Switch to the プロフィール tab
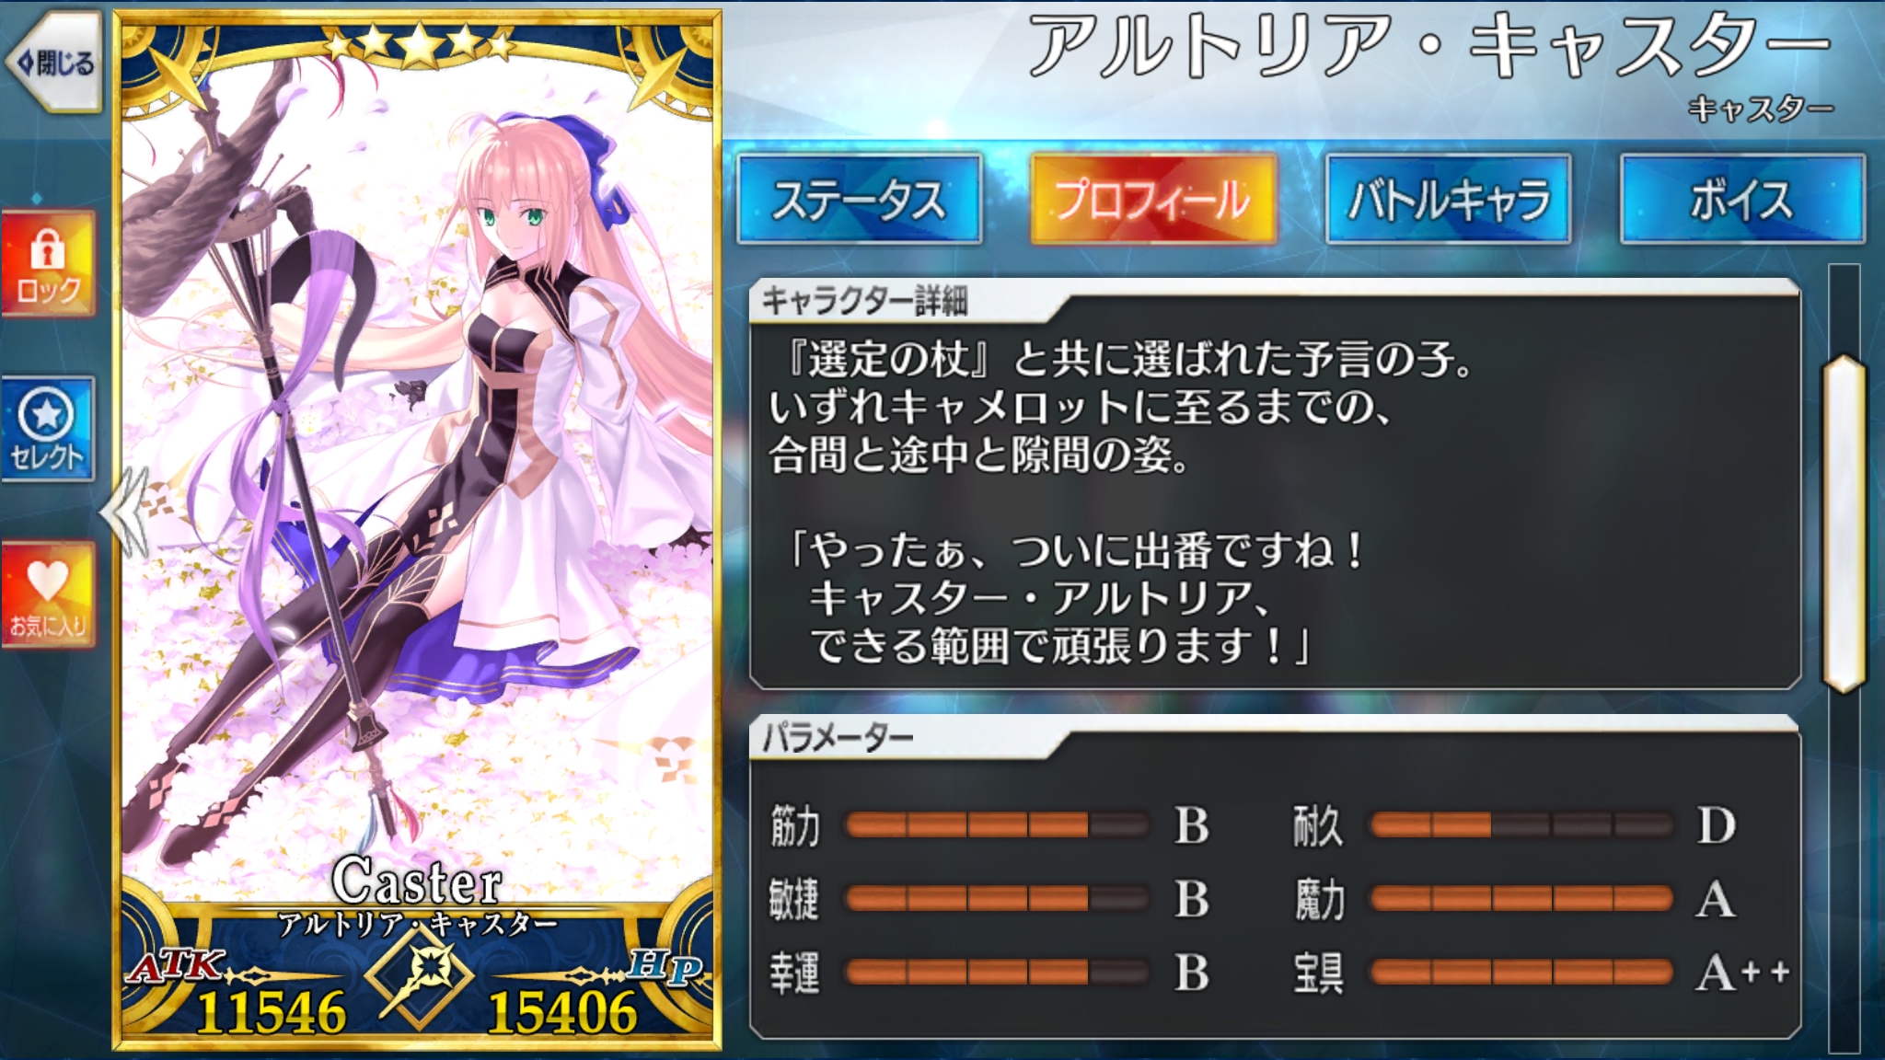Screen dimensions: 1885x1060 coord(1153,199)
